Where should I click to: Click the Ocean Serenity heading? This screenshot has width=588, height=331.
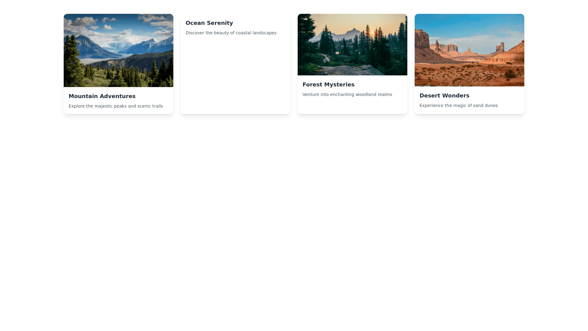tap(209, 23)
